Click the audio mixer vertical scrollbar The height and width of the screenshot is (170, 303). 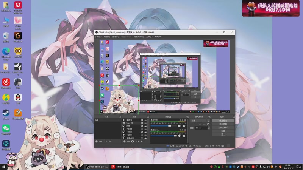(x=187, y=131)
